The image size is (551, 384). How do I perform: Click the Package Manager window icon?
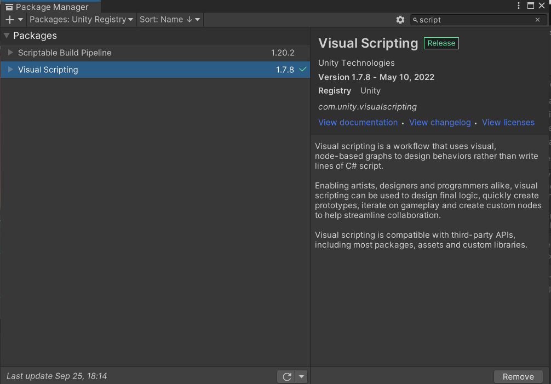pos(9,7)
